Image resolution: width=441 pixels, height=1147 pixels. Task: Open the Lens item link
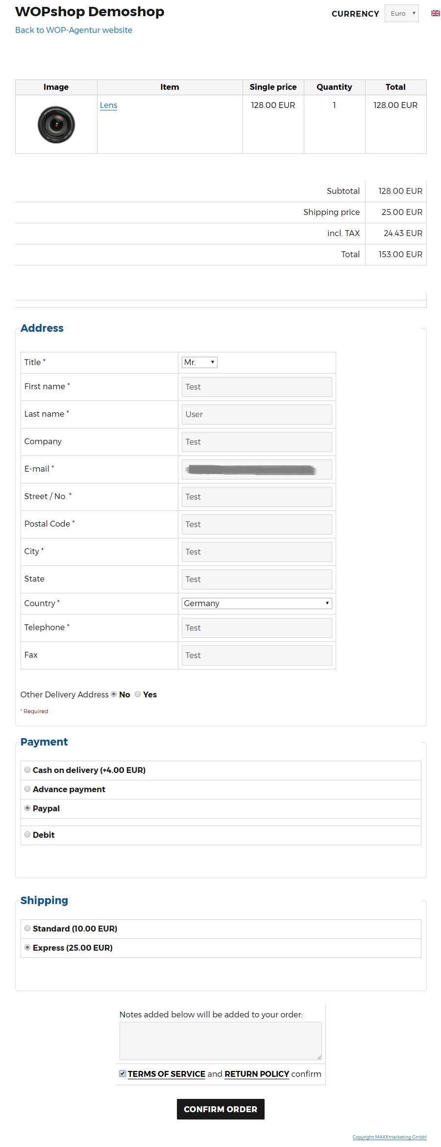pyautogui.click(x=108, y=105)
